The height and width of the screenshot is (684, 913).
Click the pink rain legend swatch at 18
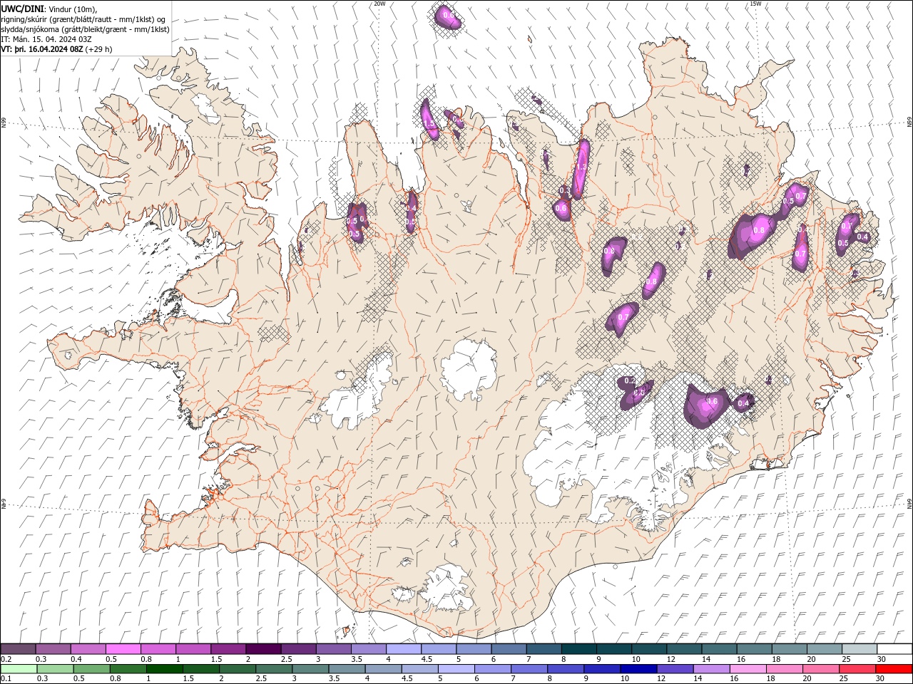point(784,669)
